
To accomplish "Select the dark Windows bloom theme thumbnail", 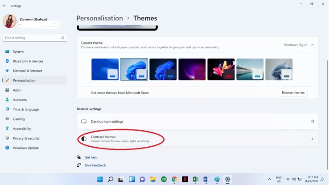I will pyautogui.click(x=163, y=69).
